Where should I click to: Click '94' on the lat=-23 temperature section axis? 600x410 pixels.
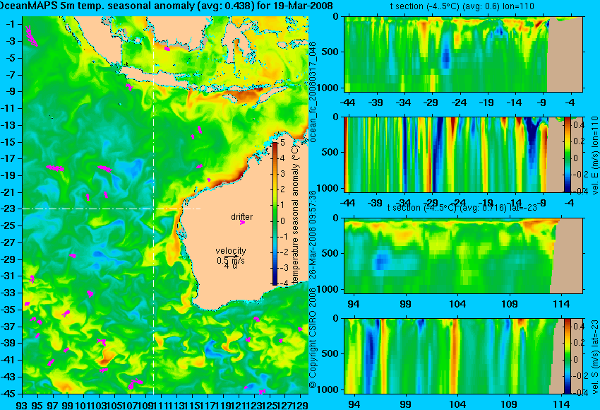coord(353,304)
